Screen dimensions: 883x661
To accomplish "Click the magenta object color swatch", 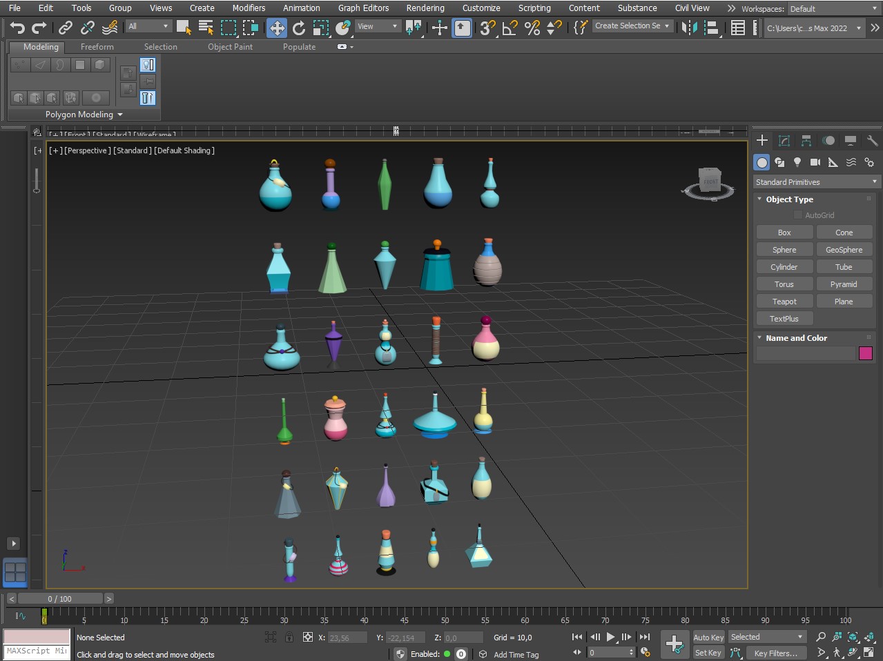I will [866, 353].
